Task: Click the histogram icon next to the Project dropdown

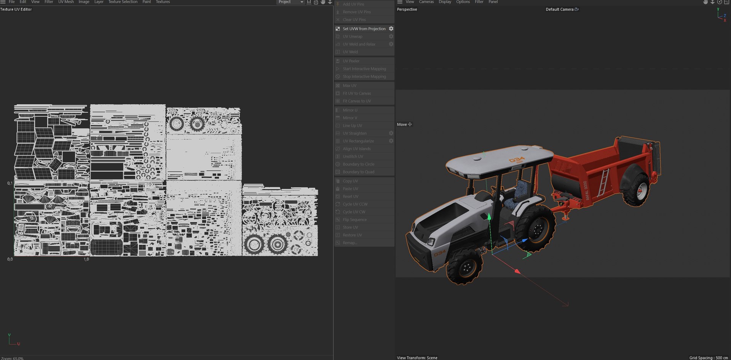Action: (309, 2)
